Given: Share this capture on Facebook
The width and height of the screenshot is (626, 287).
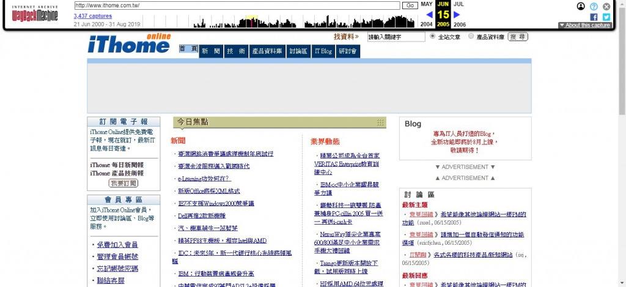Looking at the screenshot, I should 594,17.
